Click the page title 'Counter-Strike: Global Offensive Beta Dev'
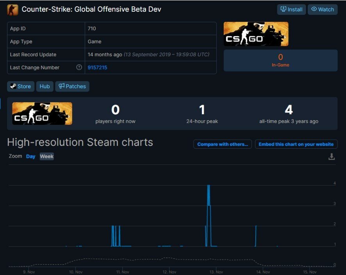 tap(91, 9)
